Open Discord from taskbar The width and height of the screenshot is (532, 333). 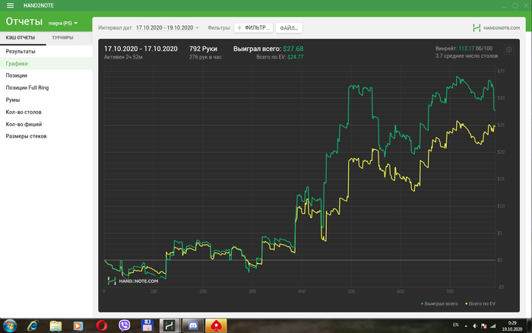(x=193, y=326)
